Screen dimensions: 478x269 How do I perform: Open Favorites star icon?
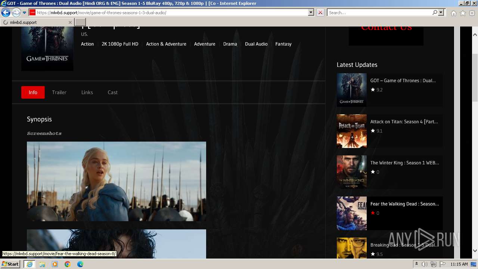pos(463,13)
